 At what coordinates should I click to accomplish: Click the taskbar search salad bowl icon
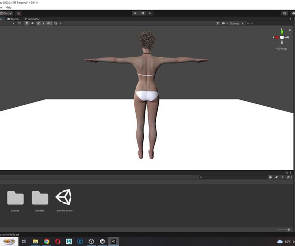(9, 241)
